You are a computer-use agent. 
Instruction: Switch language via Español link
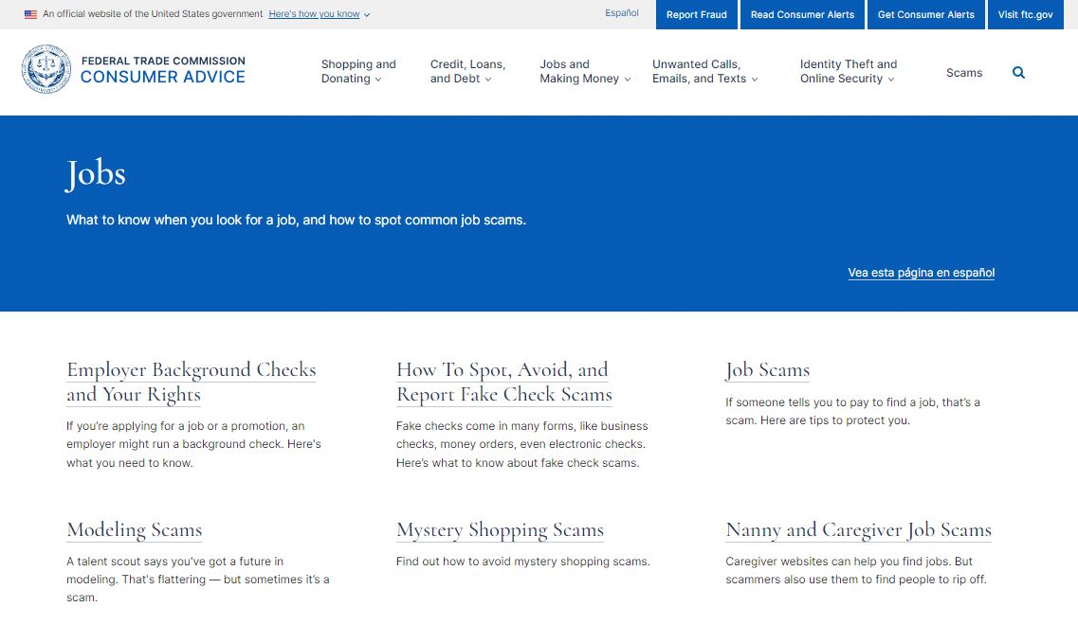click(622, 13)
